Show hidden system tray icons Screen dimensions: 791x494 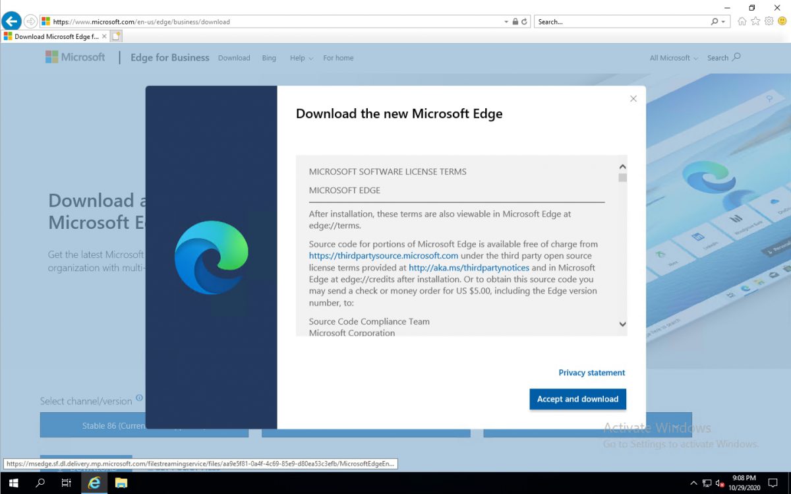click(693, 483)
